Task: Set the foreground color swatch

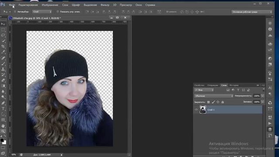Action: click(x=2, y=140)
